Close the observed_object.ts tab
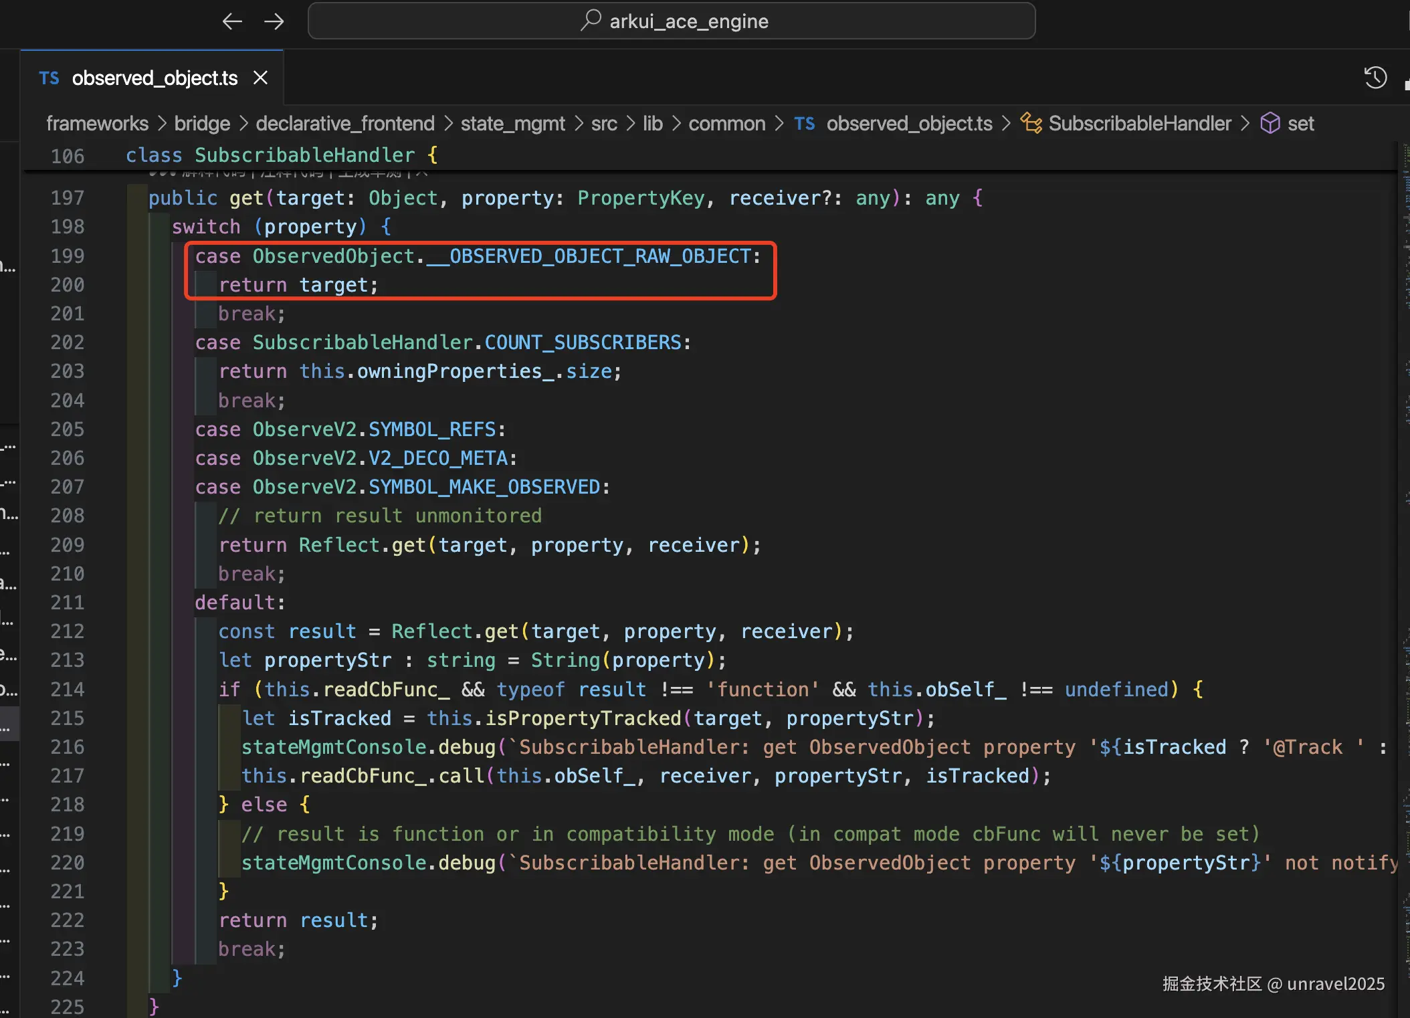Viewport: 1410px width, 1018px height. 261,78
